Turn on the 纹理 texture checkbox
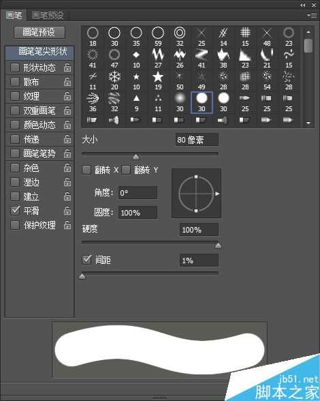Screen dimensions: 320x401 click(x=15, y=96)
